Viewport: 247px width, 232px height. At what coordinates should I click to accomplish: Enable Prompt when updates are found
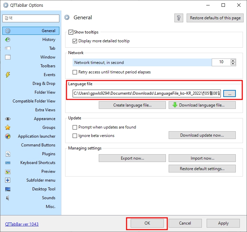tap(75, 127)
